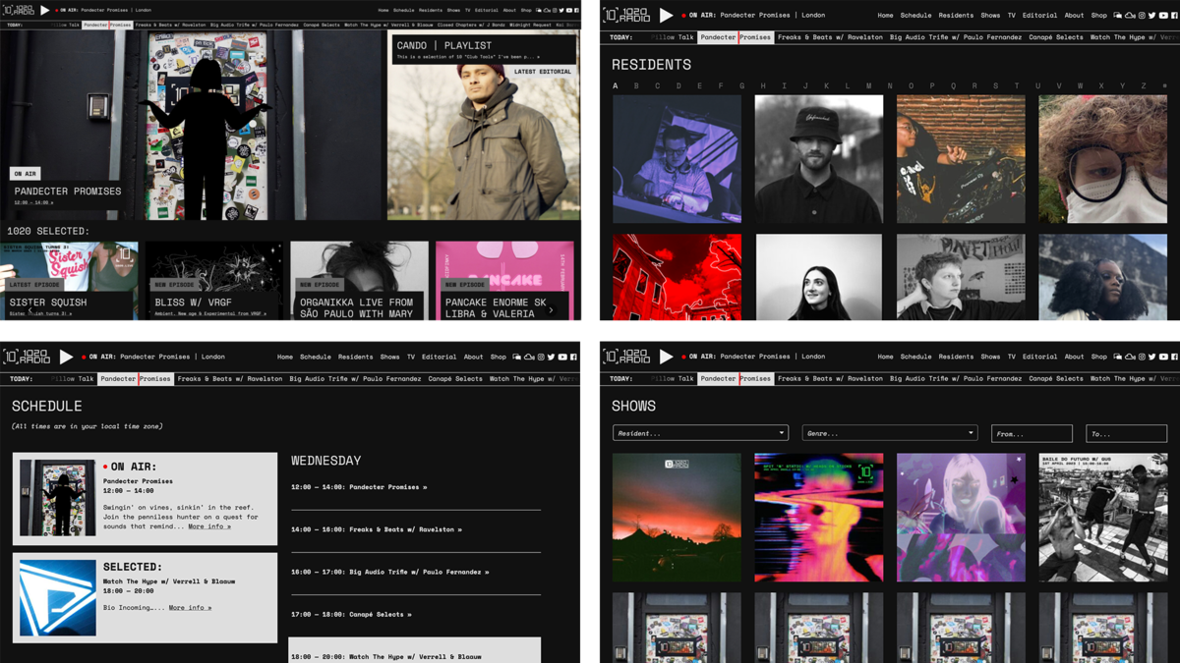Visit Instagram from the Residents page header
The image size is (1180, 663).
click(x=1142, y=16)
